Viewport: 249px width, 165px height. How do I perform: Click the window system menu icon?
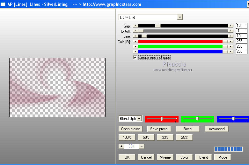(x=3, y=4)
